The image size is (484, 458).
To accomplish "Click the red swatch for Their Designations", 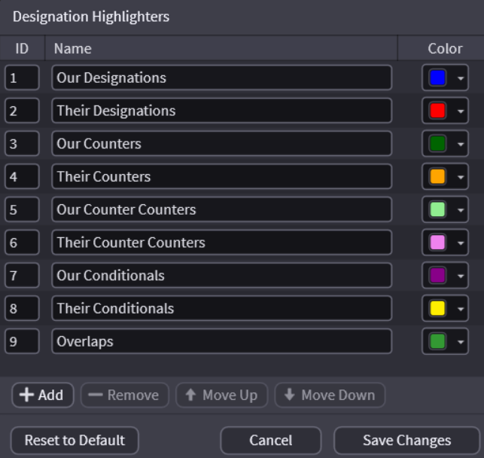I will pyautogui.click(x=437, y=111).
